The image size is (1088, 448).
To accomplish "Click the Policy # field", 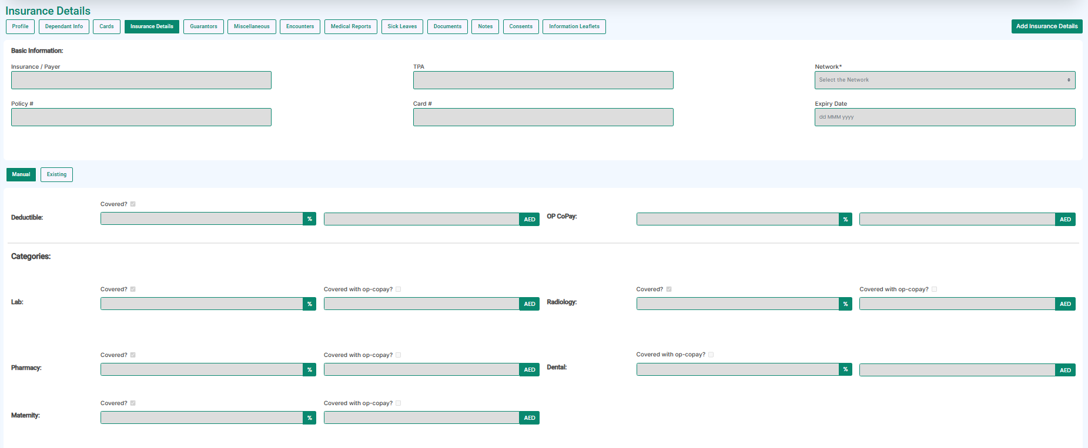I will tap(141, 117).
